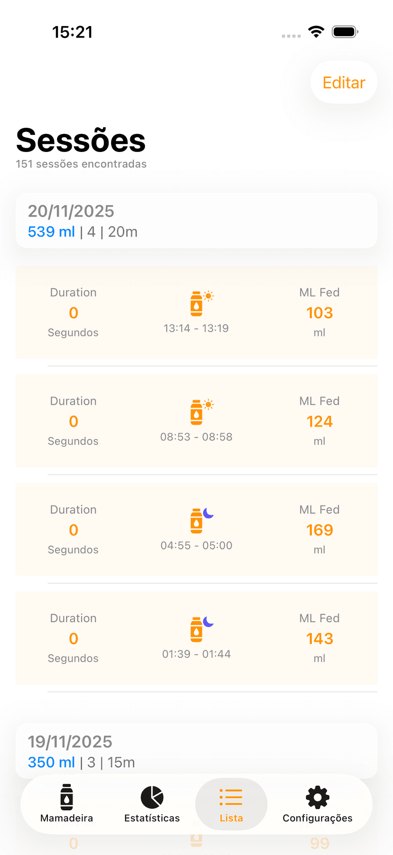This screenshot has width=393, height=855.
Task: Select the Lista tab
Action: 231,804
